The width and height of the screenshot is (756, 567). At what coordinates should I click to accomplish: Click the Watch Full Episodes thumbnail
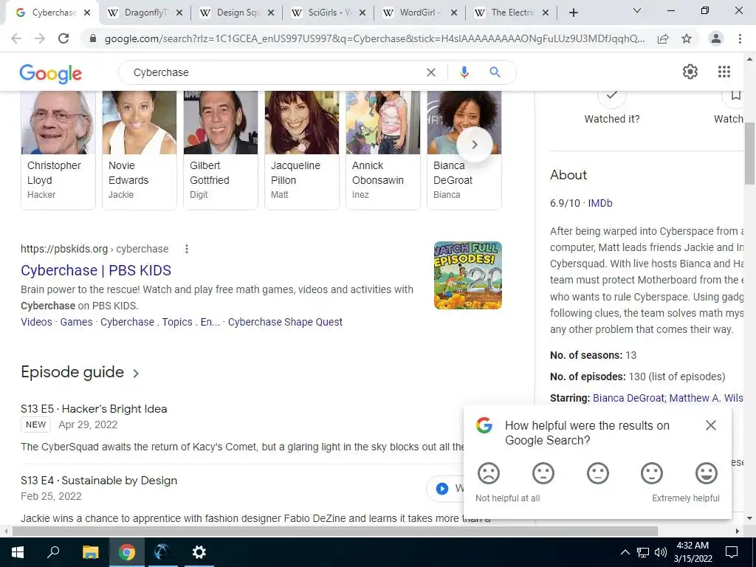(x=467, y=275)
